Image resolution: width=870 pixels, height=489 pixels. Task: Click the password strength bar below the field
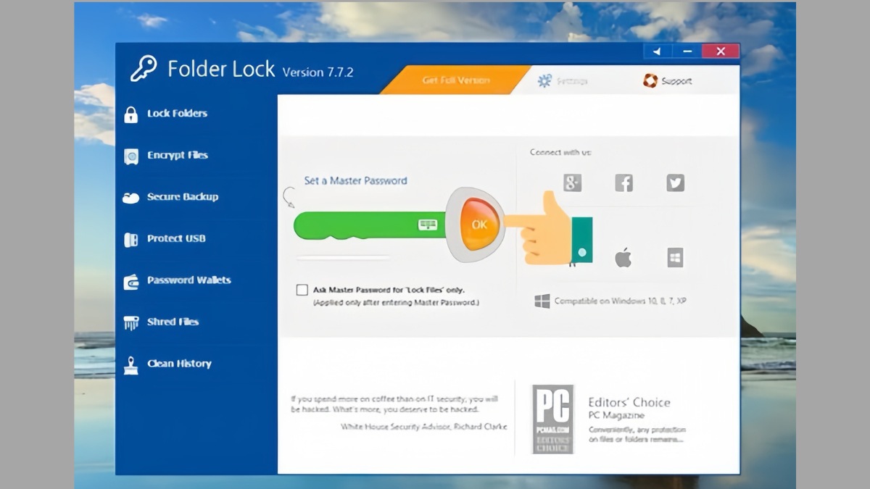click(x=343, y=256)
